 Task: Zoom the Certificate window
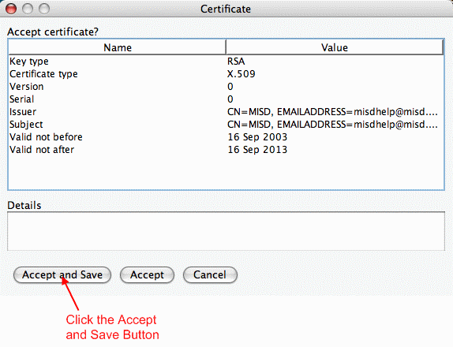(x=44, y=9)
